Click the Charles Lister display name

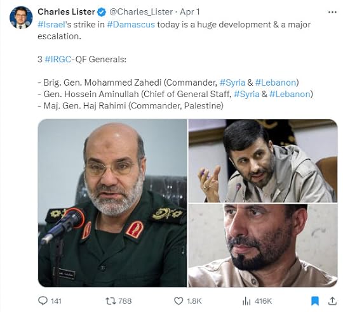pyautogui.click(x=66, y=12)
